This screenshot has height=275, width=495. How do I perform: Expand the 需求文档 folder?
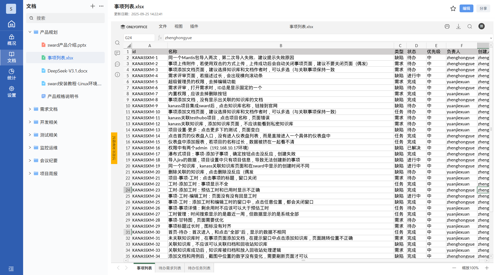(x=30, y=109)
